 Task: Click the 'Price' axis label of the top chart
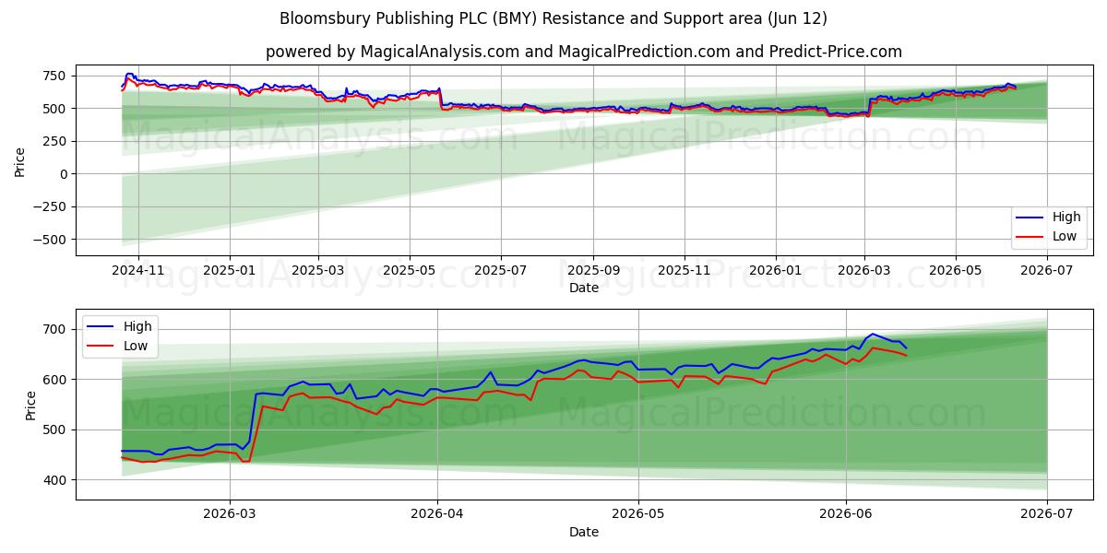point(19,161)
